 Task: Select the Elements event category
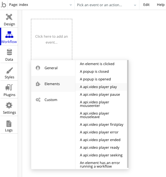53,84
